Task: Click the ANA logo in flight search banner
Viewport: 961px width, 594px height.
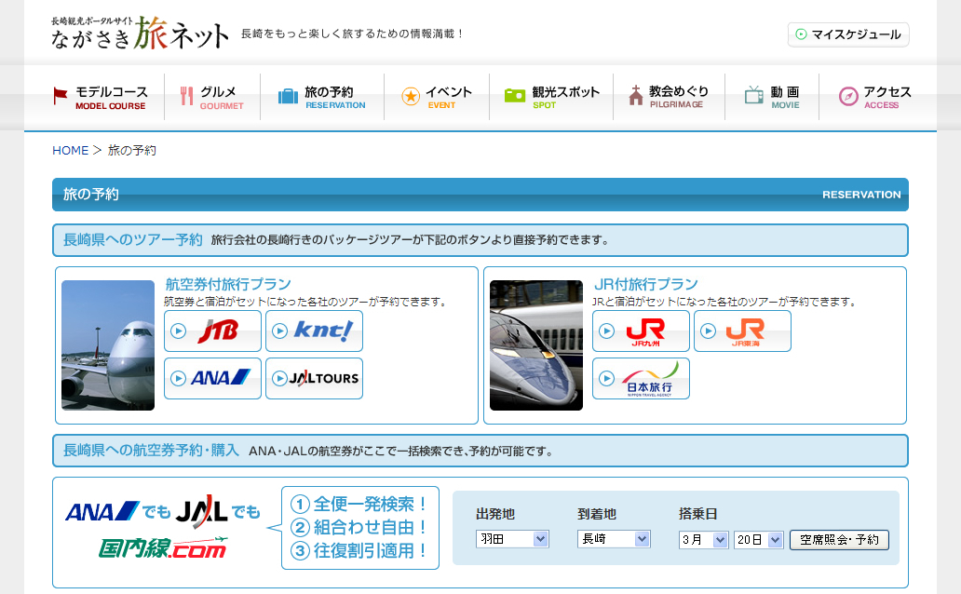Action: tap(102, 512)
